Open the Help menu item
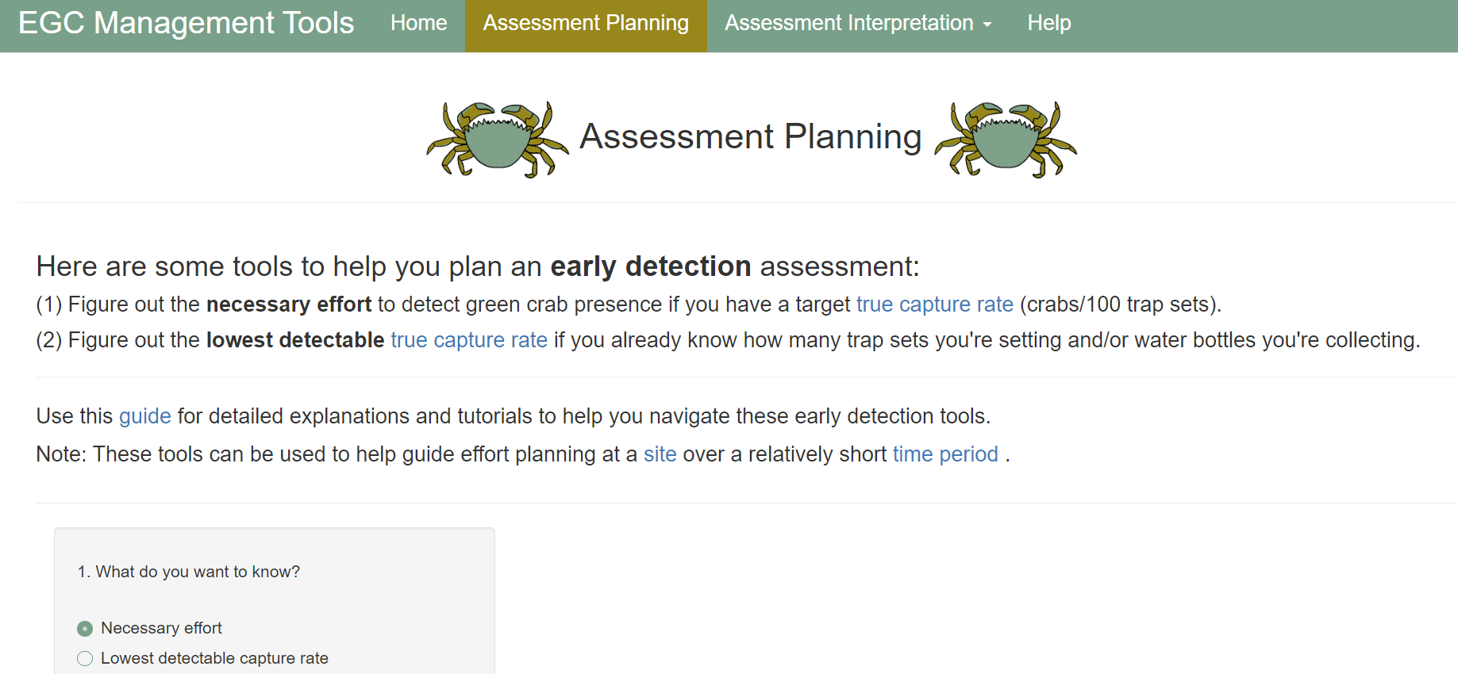Image resolution: width=1458 pixels, height=674 pixels. click(x=1048, y=23)
